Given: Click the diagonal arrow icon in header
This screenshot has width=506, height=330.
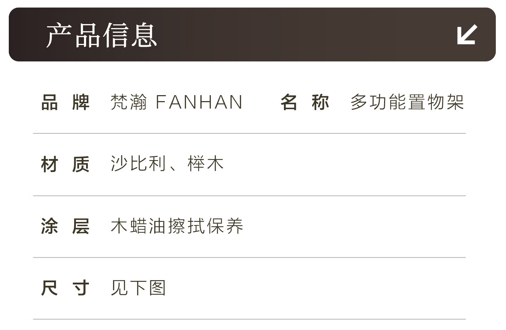Looking at the screenshot, I should tap(467, 34).
